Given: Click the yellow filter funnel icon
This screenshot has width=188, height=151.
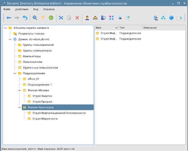Looking at the screenshot, I should pyautogui.click(x=43, y=18).
